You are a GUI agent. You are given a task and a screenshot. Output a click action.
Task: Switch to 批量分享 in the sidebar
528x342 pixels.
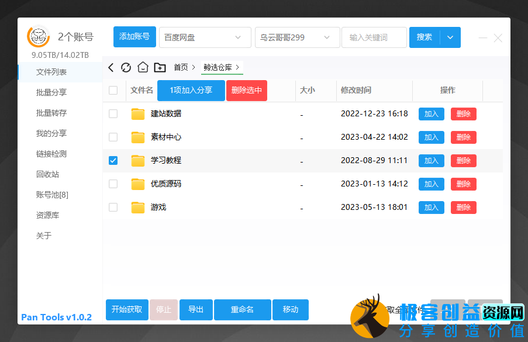coord(51,92)
